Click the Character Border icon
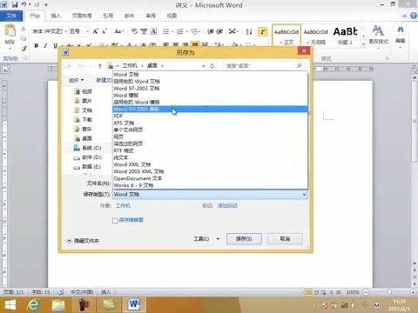Viewport: 418px width, 313px height. pyautogui.click(x=153, y=31)
